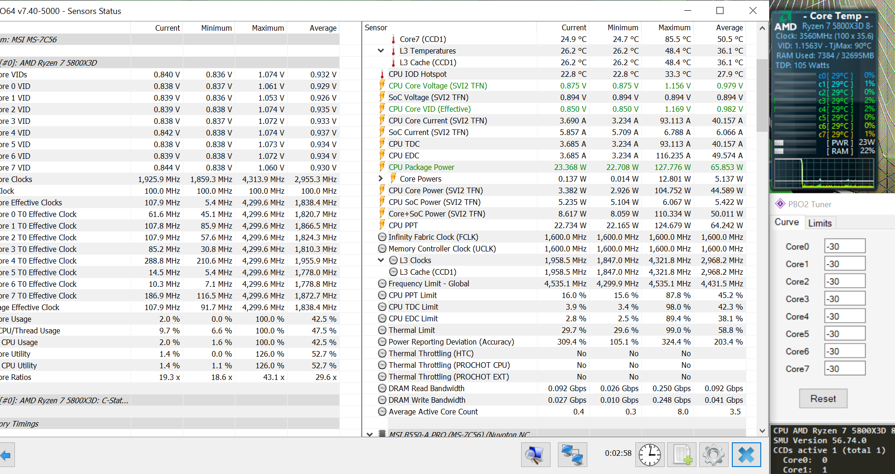Focus the Core4 curve value field
Viewport: 895px width, 474px height.
(x=845, y=316)
